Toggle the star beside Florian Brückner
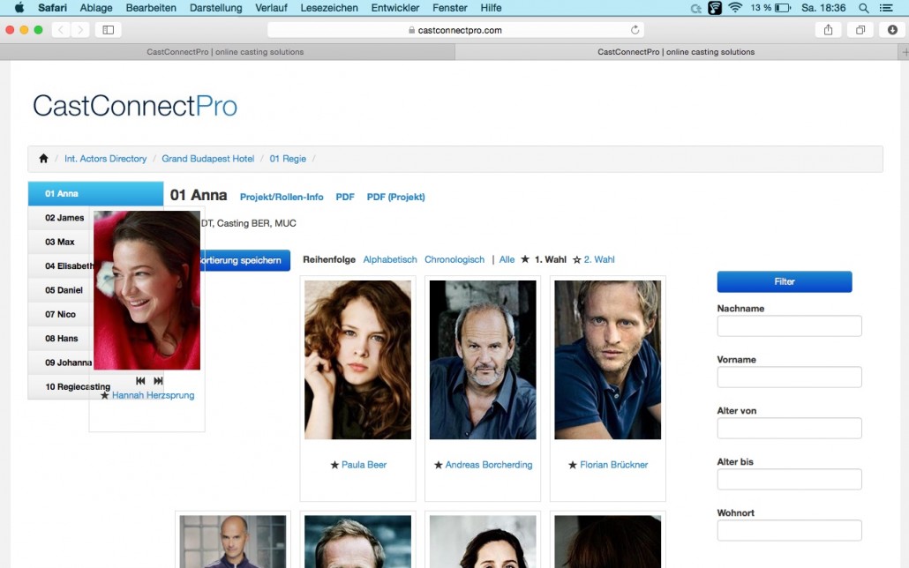This screenshot has height=568, width=909. (x=573, y=465)
